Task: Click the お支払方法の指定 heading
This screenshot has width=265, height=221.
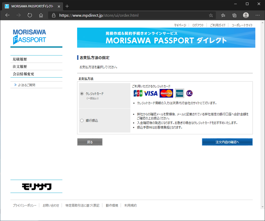Action: (x=95, y=57)
